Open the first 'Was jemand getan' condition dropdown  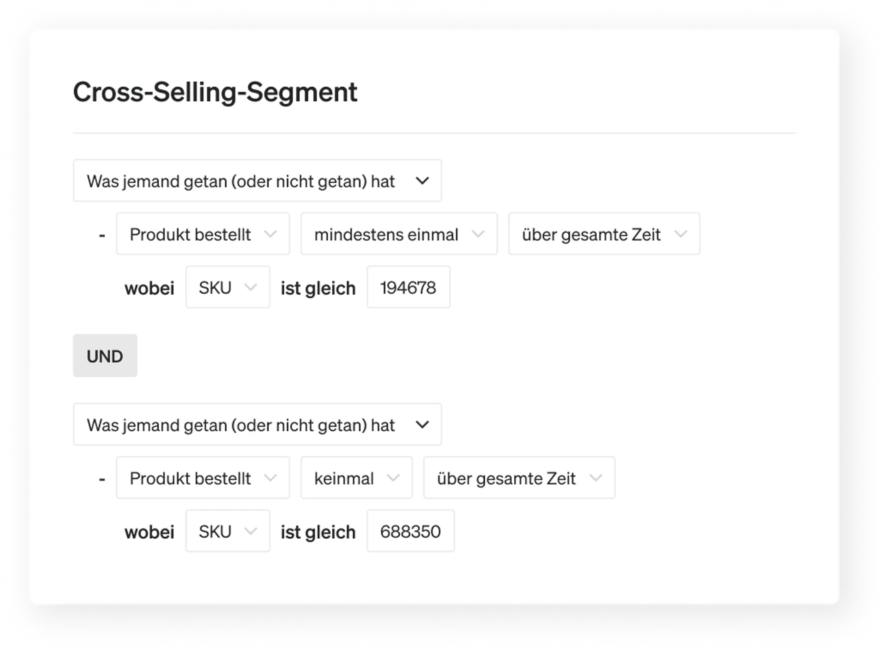257,181
